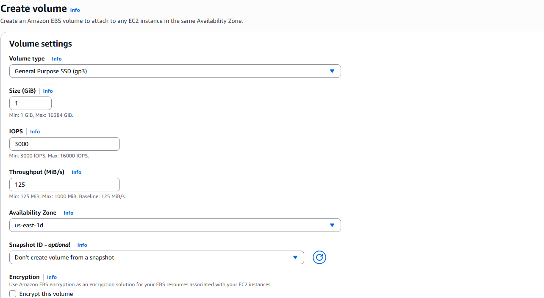Open the Availability Zone us-east-1d dropdown
544x298 pixels.
coord(175,225)
